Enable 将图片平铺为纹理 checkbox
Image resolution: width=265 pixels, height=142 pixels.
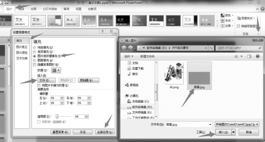click(39, 85)
